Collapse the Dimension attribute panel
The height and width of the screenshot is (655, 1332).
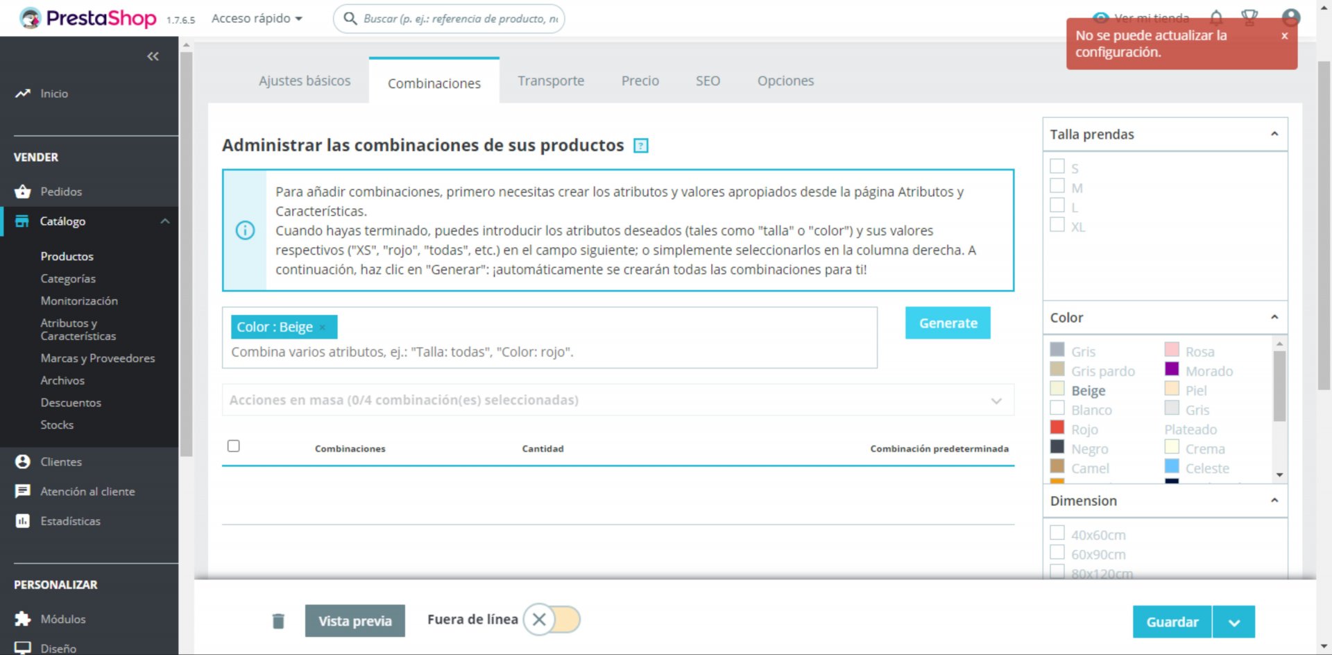1274,500
